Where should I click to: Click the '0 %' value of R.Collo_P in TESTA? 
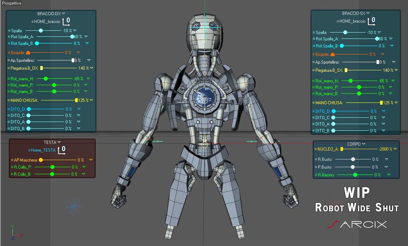pyautogui.click(x=75, y=167)
